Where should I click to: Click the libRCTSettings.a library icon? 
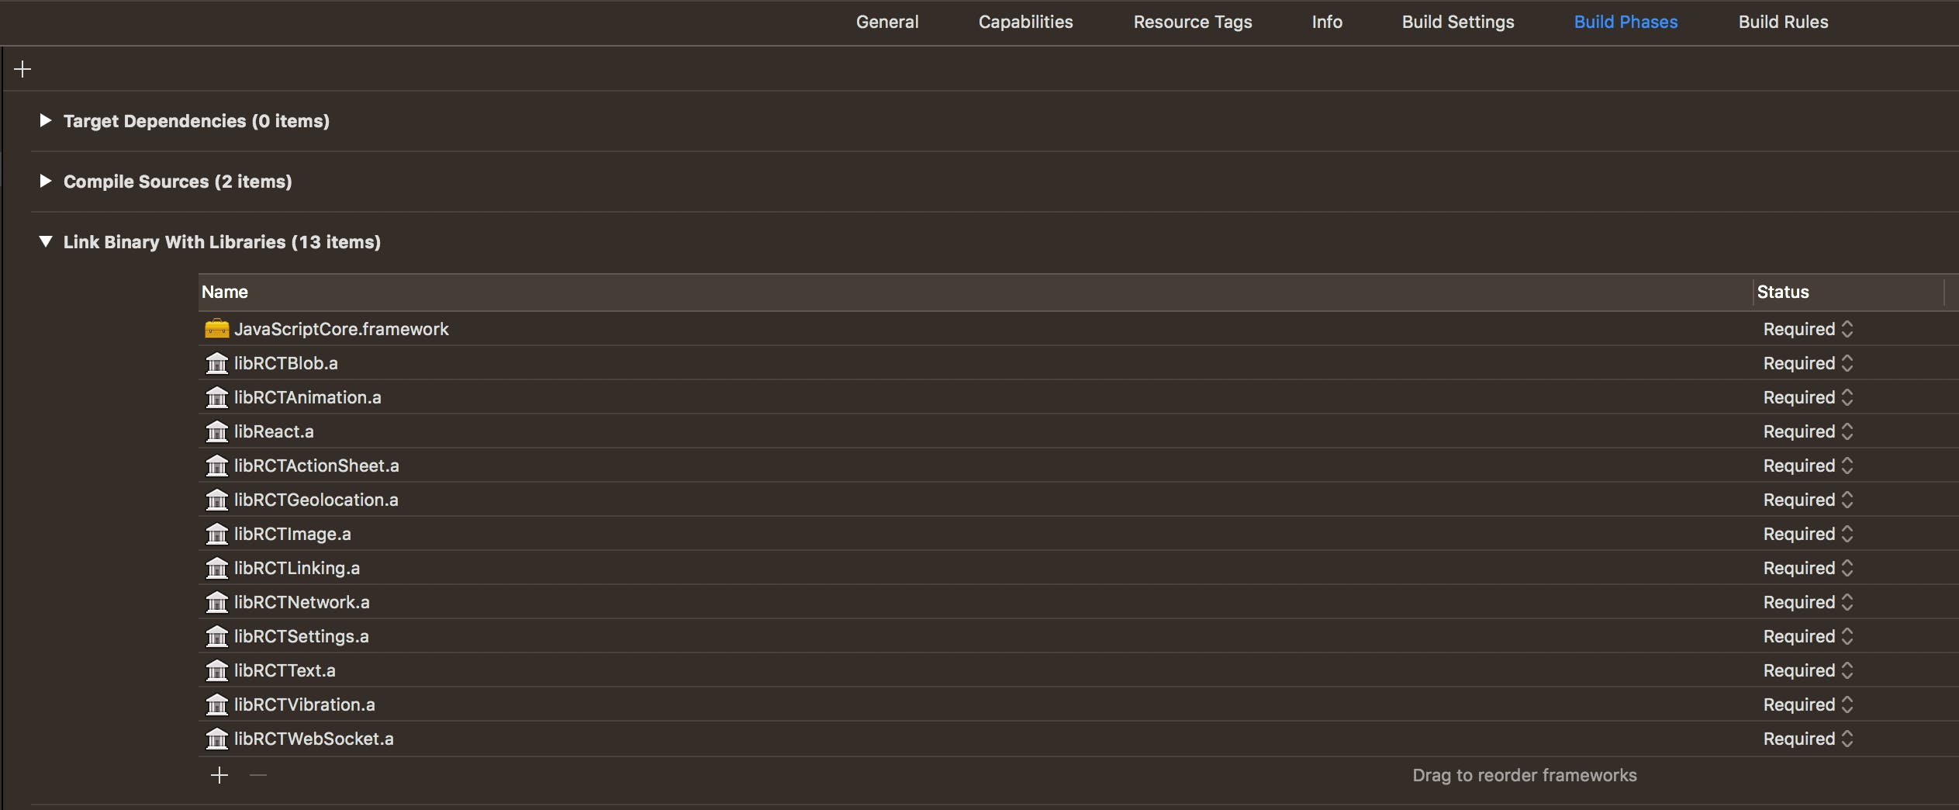(216, 636)
